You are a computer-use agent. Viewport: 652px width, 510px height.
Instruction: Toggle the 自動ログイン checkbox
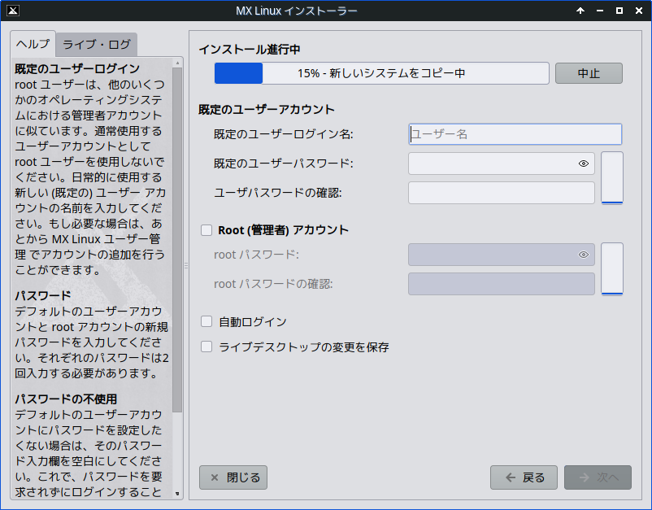[x=206, y=321]
